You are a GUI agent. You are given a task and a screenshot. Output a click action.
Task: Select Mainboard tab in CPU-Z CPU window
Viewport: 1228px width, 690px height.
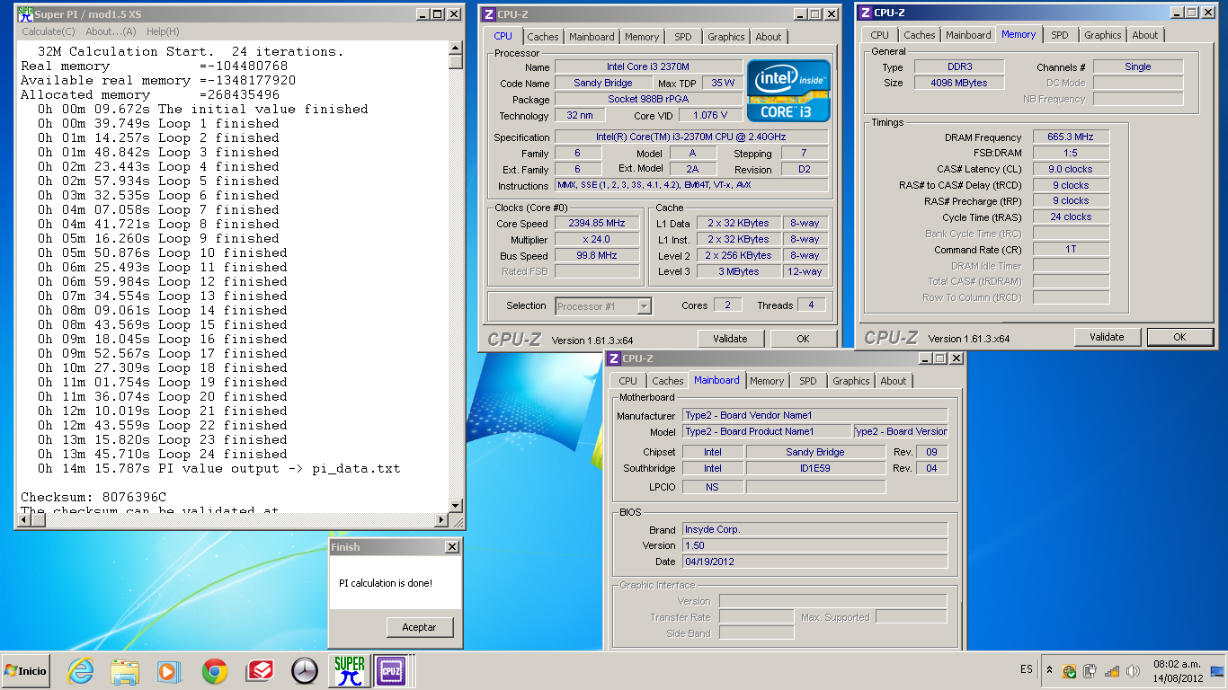592,37
